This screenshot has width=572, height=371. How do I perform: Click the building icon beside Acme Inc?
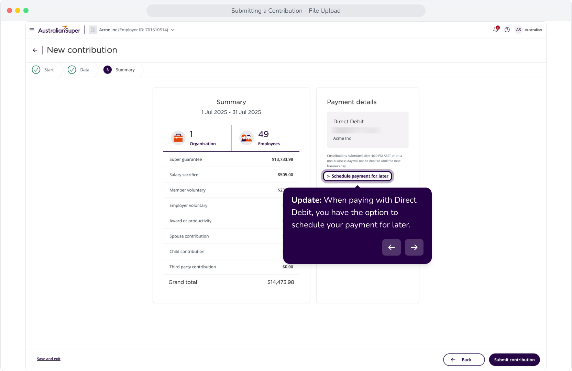(x=93, y=30)
